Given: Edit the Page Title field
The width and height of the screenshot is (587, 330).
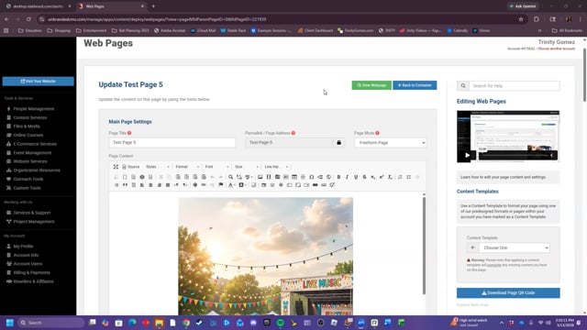Looking at the screenshot, I should [172, 143].
